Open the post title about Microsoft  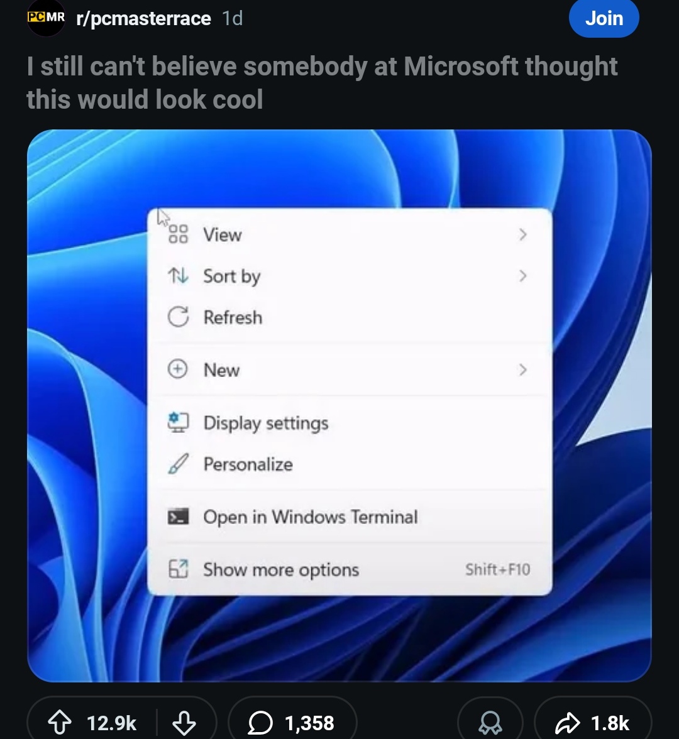click(x=322, y=83)
